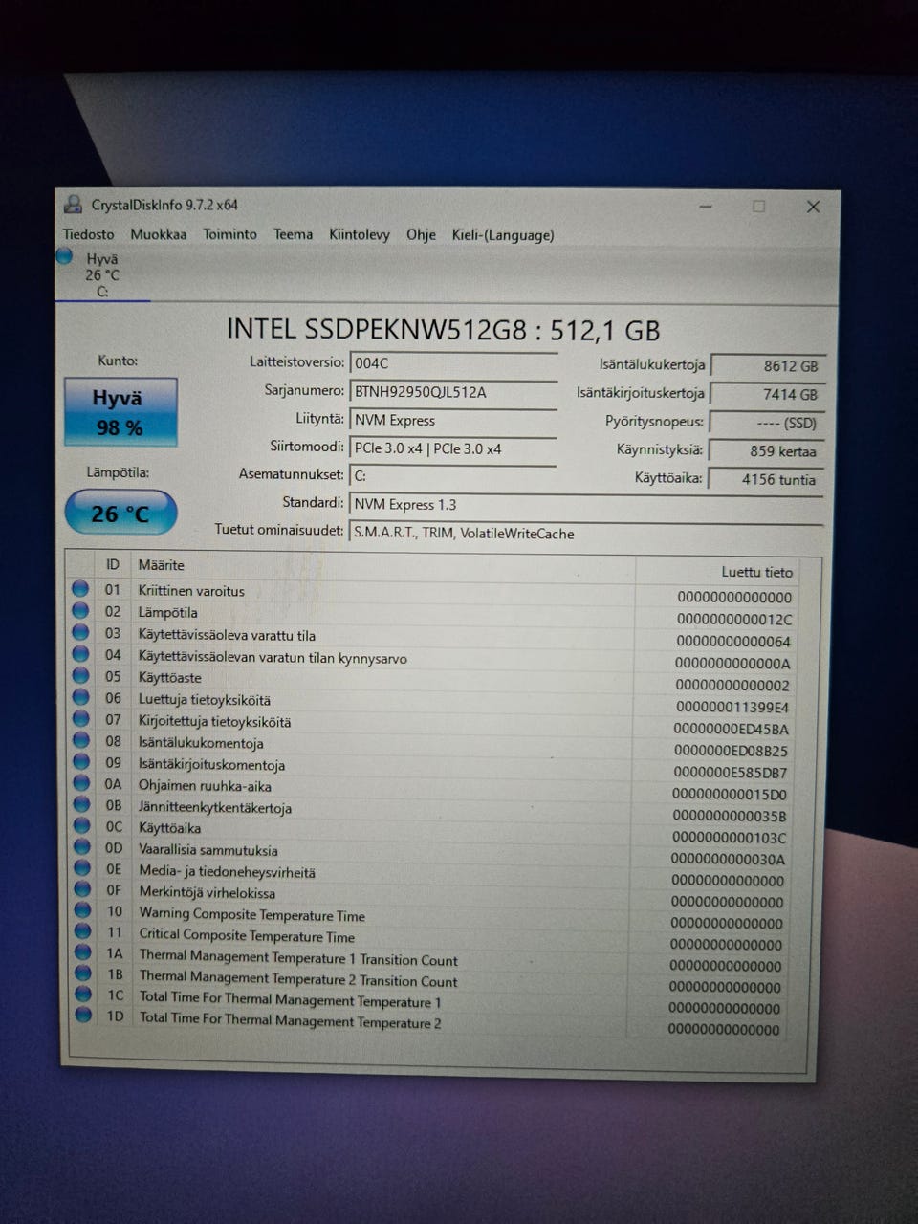Click the status orb for Kriittinen varoitus
The width and height of the screenshot is (918, 1224).
click(80, 589)
